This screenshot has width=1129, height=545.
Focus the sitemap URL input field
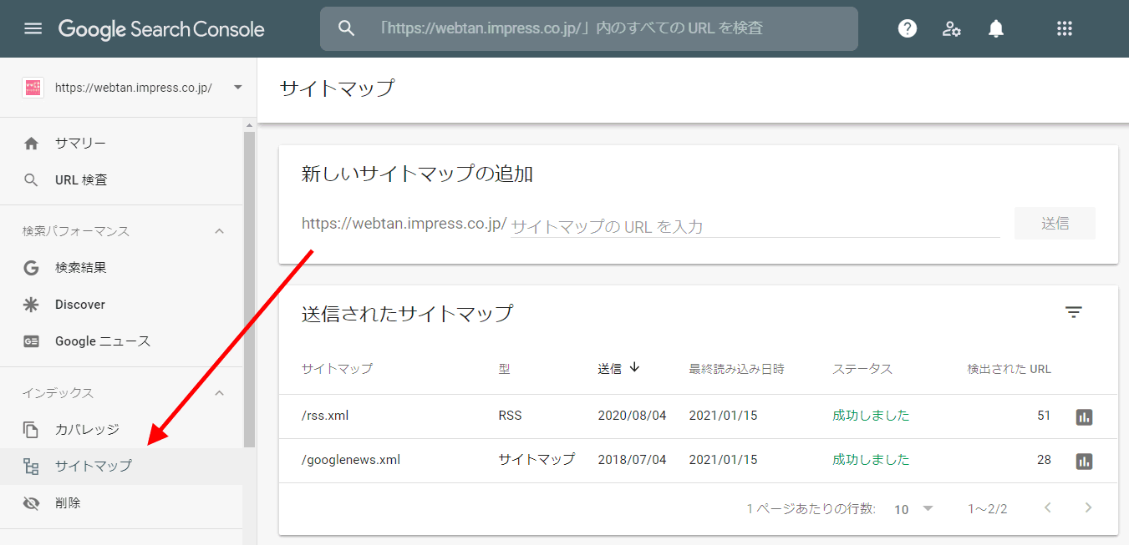click(755, 225)
